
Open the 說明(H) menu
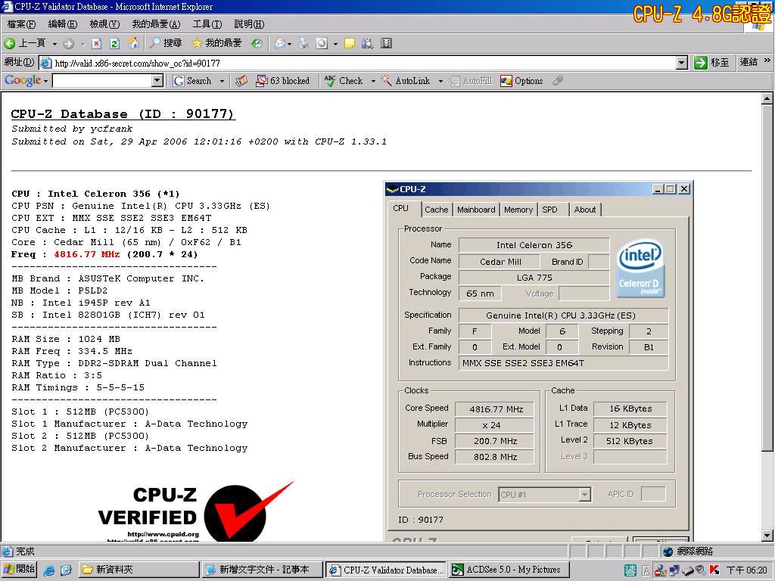coord(249,24)
